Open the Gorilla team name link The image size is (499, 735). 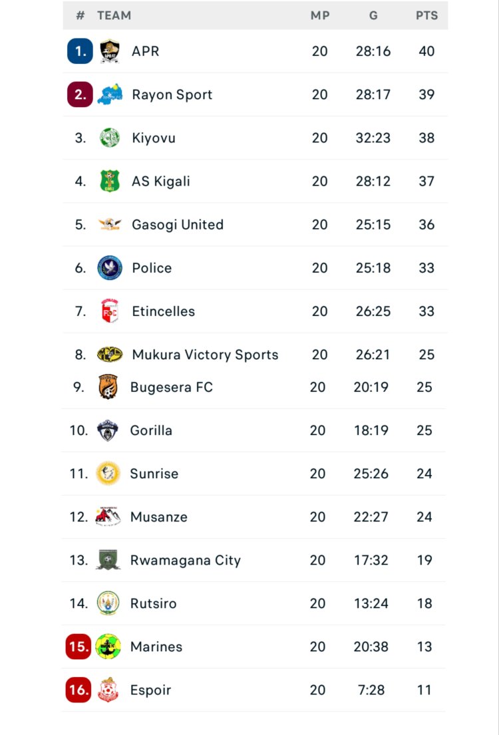[x=151, y=430]
